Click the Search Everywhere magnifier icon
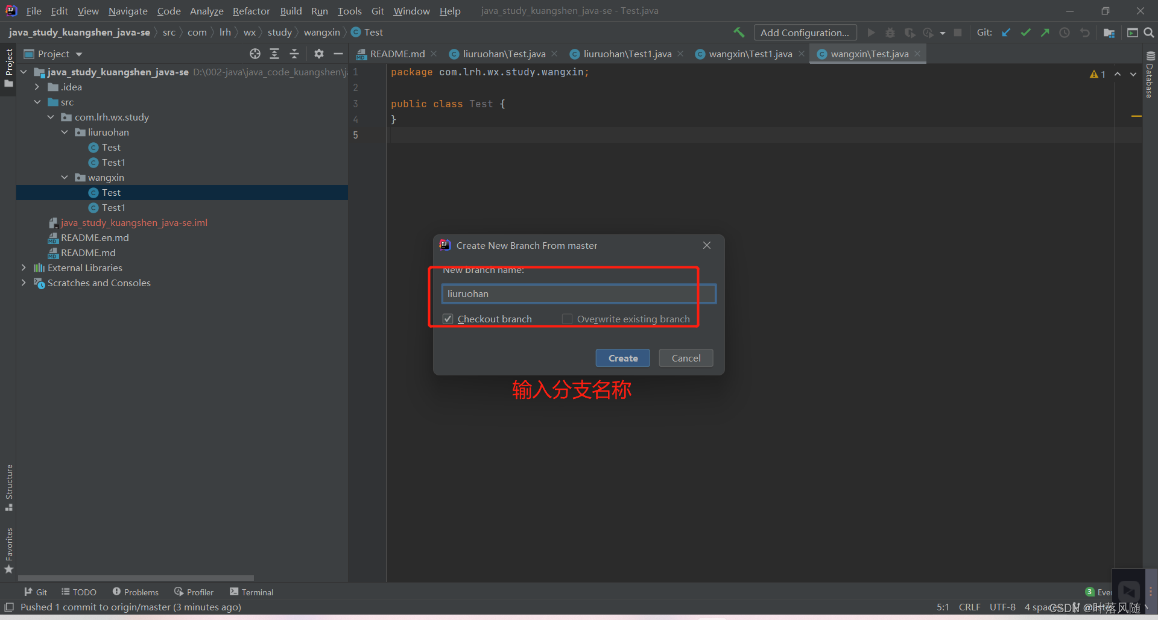The image size is (1158, 620). tap(1149, 33)
